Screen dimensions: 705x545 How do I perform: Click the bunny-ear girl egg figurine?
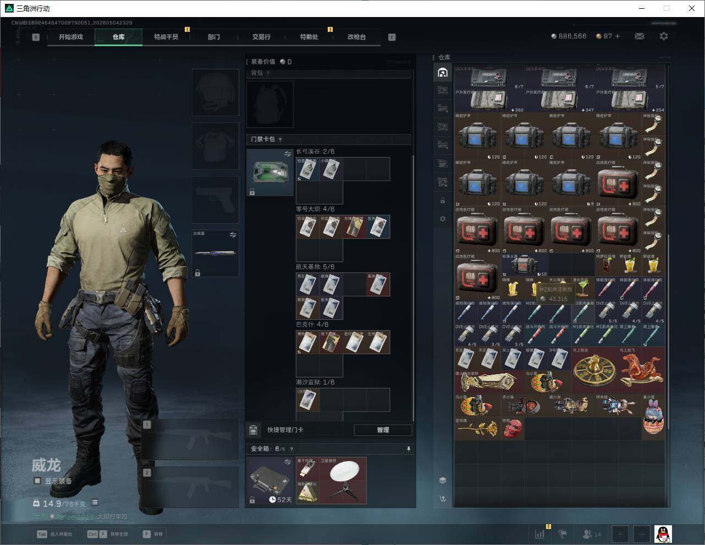point(653,416)
